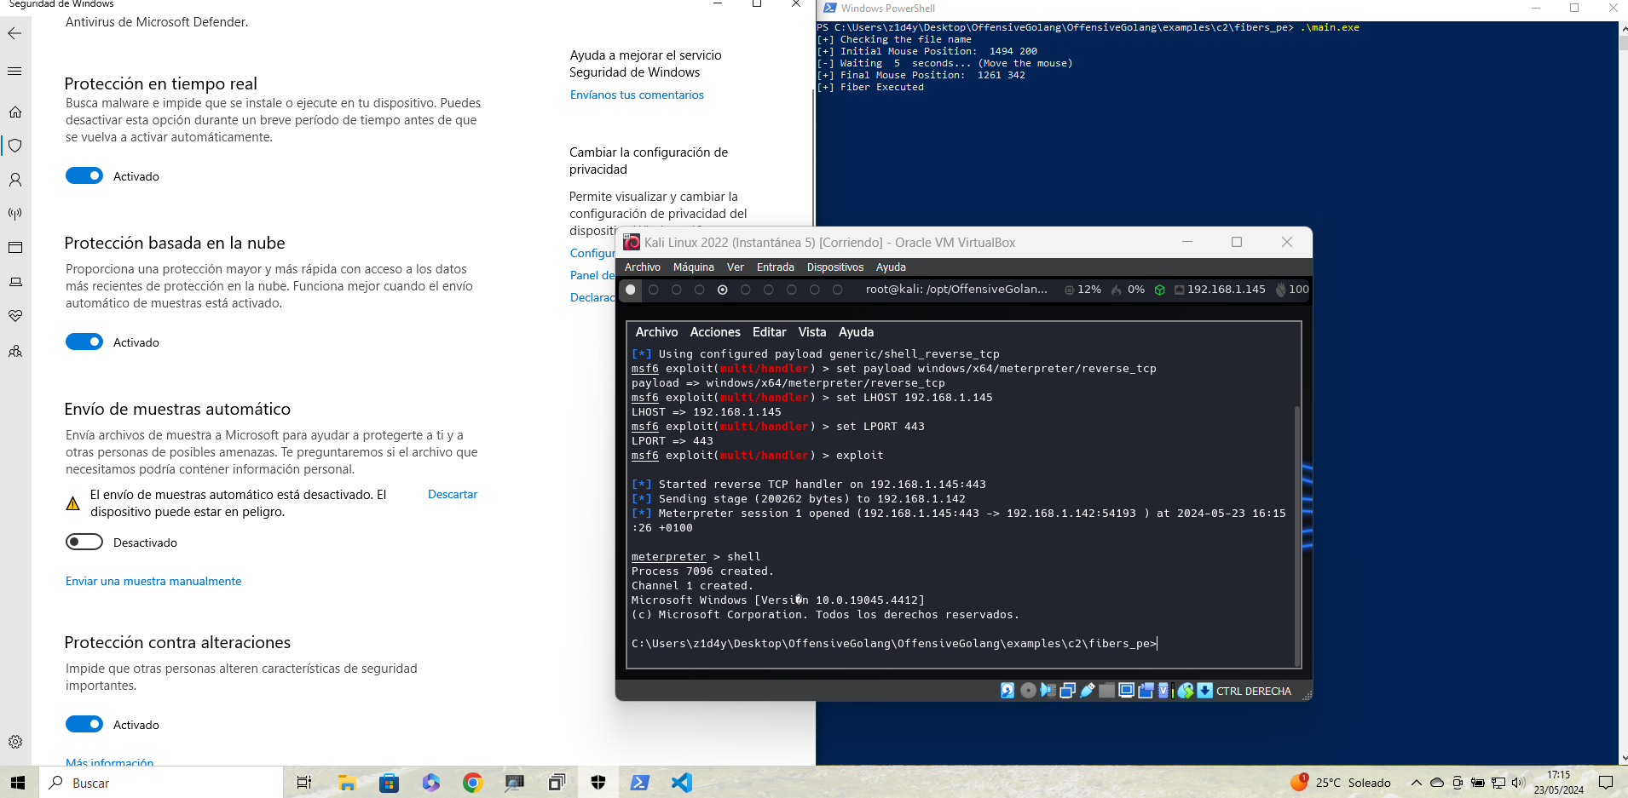Image resolution: width=1628 pixels, height=798 pixels.
Task: Open Archivo menu in VirtualBox window
Action: click(x=643, y=267)
